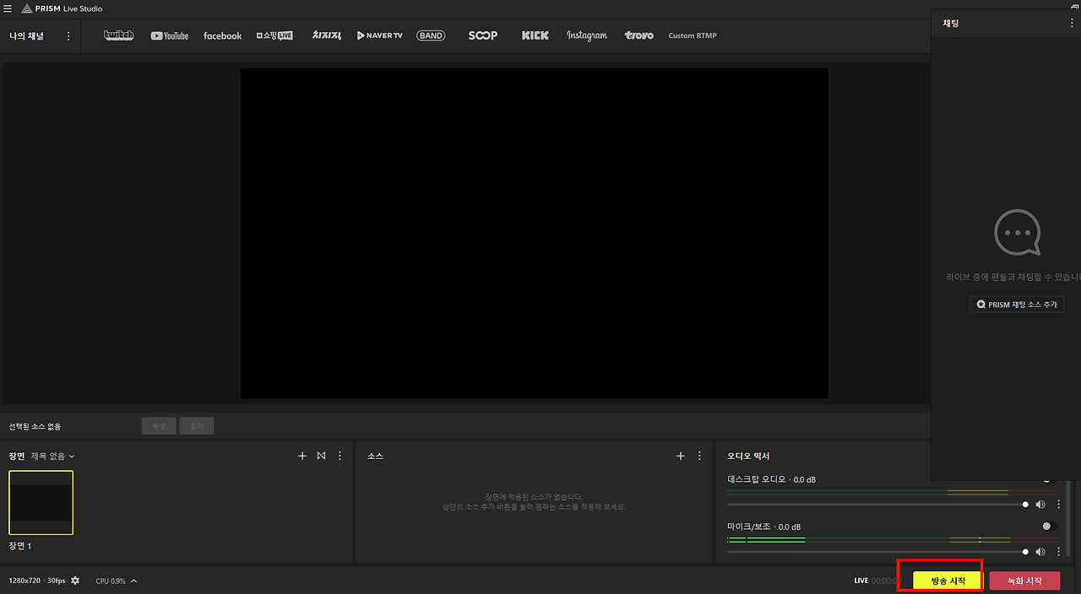This screenshot has width=1081, height=594.
Task: Select the Naver Shopping LIVE logo
Action: [274, 35]
